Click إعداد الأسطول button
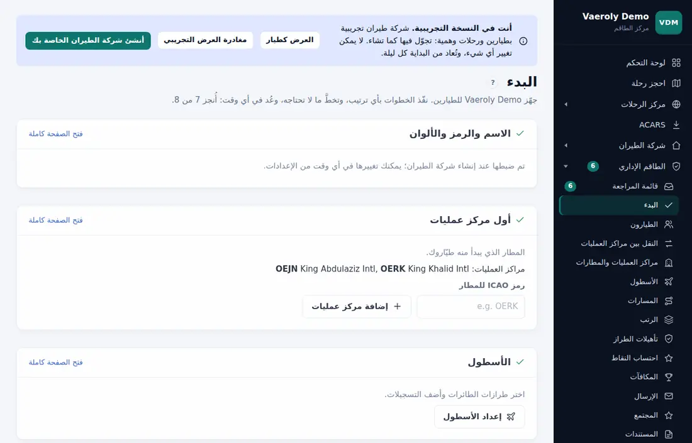Viewport: 692px width, 443px height. pos(479,417)
